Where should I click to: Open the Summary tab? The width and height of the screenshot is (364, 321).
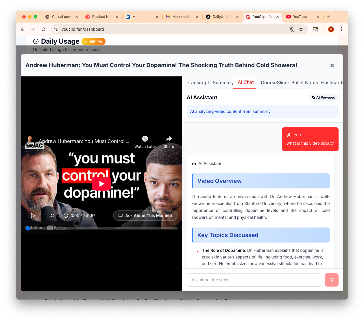[x=223, y=82]
